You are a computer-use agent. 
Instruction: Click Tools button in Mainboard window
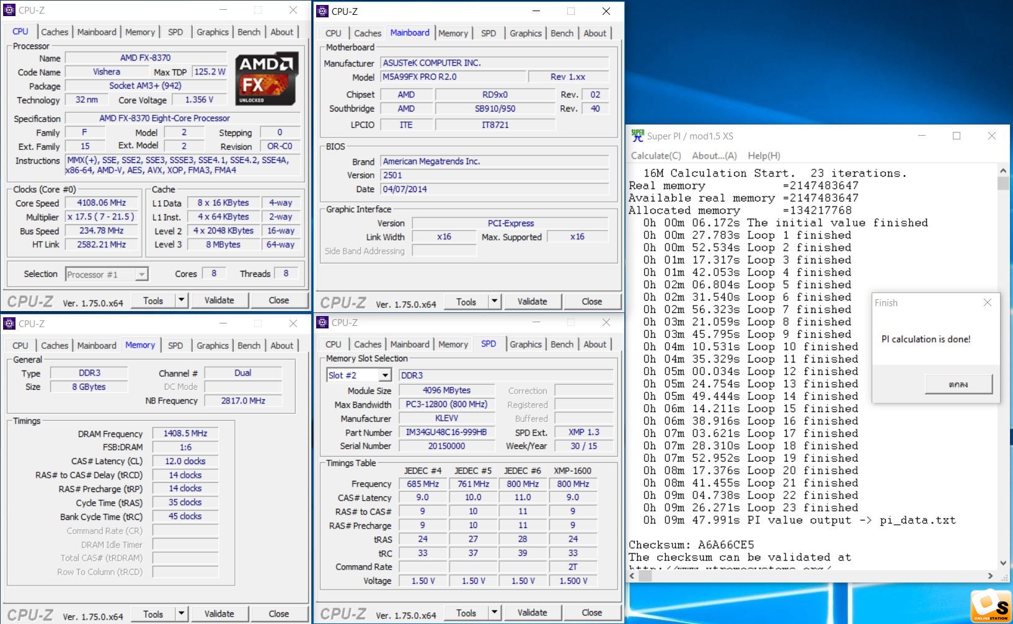(466, 302)
